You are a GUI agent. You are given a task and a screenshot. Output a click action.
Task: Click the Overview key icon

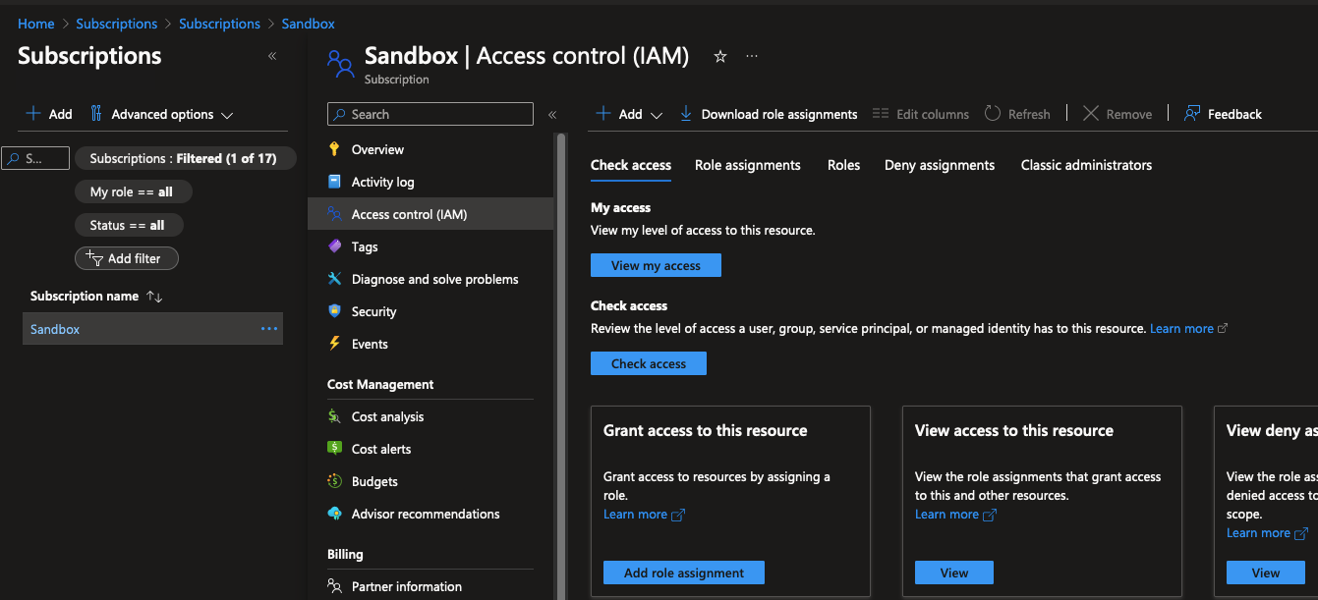coord(334,149)
